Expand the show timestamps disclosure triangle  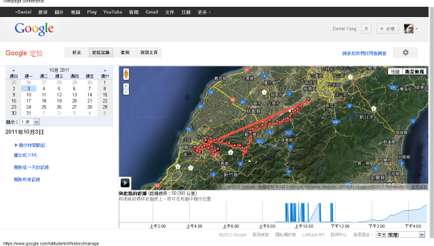(x=16, y=145)
